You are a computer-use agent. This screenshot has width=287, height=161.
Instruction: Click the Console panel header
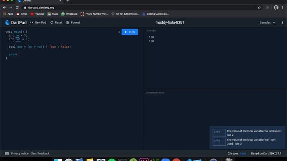point(151,31)
